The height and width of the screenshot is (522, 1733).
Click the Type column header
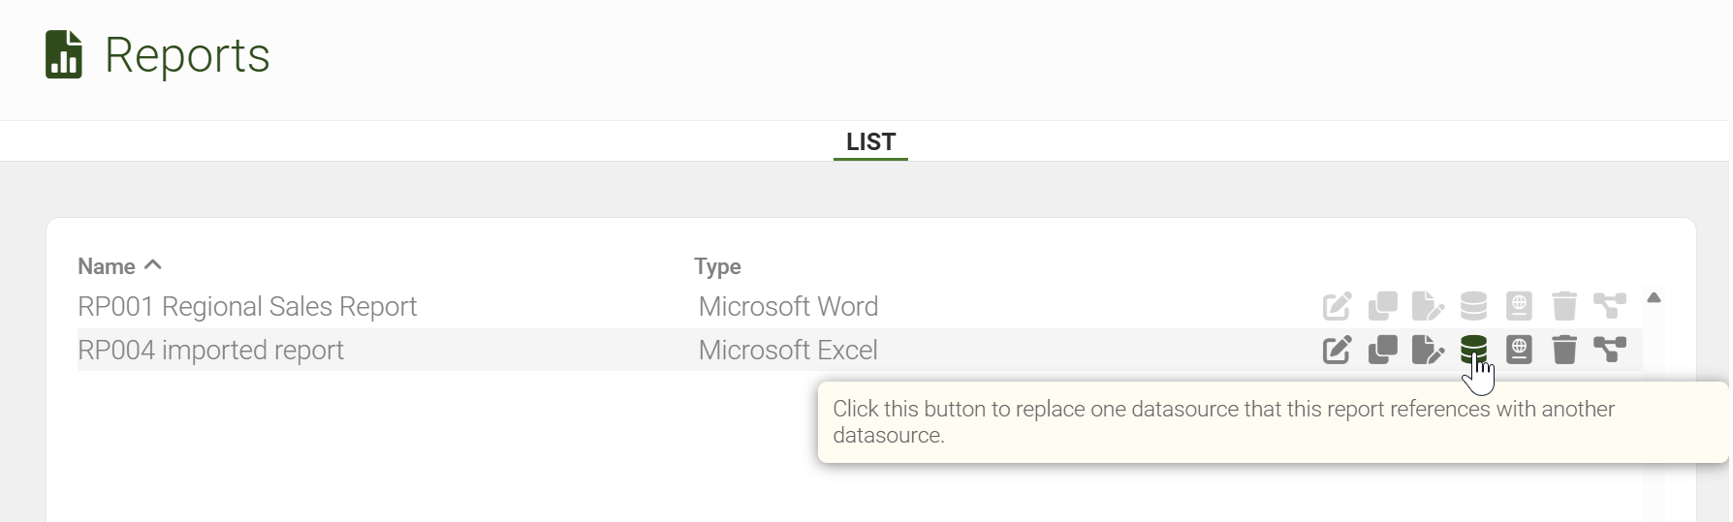717,266
